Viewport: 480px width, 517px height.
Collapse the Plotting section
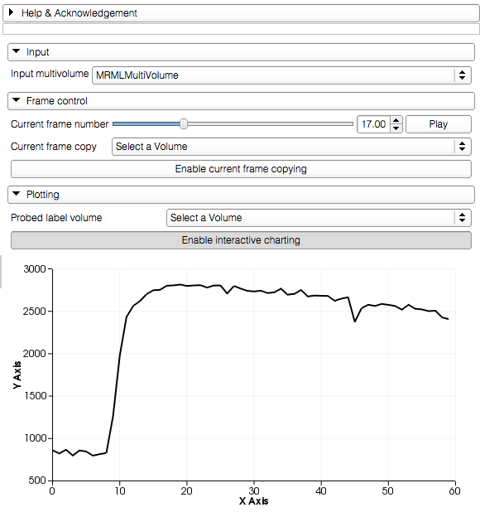(241, 195)
